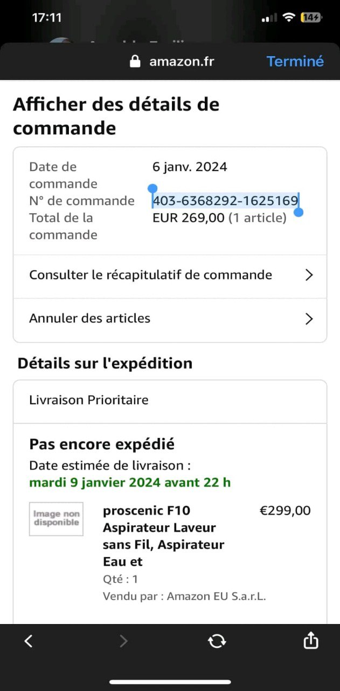Tap the Wi-Fi status icon
Viewport: 340px width, 691px height.
pos(289,17)
